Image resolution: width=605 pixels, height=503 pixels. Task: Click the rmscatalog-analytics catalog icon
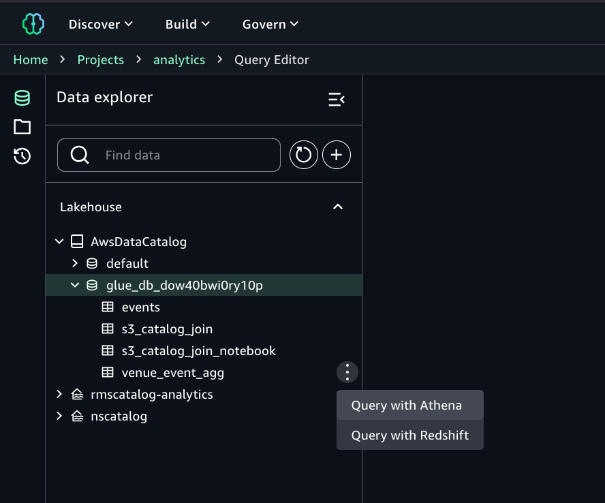click(x=77, y=394)
